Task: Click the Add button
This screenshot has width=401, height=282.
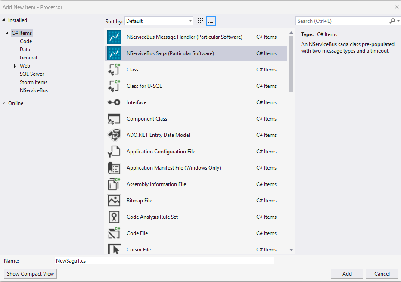Action: [x=347, y=273]
